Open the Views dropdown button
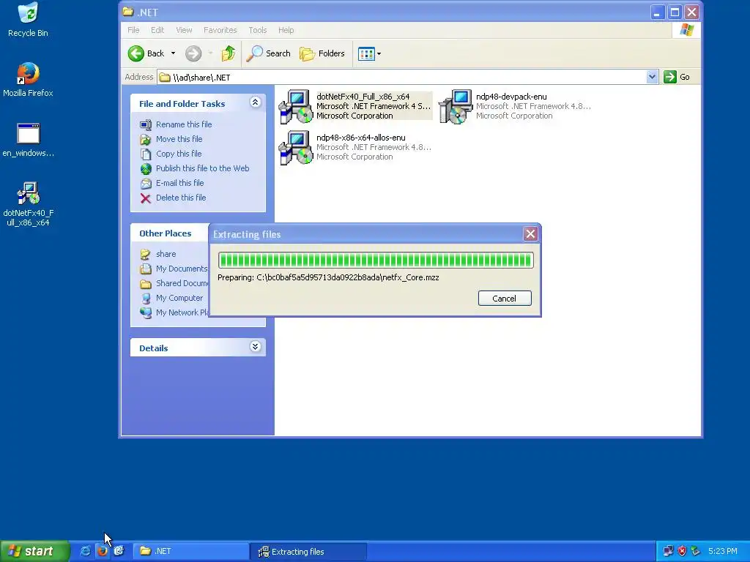 (x=369, y=53)
